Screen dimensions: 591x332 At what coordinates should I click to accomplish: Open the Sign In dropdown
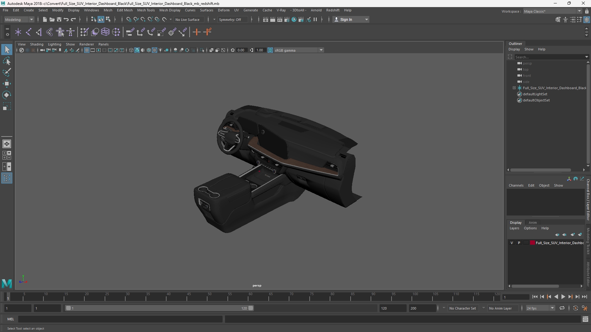point(351,19)
